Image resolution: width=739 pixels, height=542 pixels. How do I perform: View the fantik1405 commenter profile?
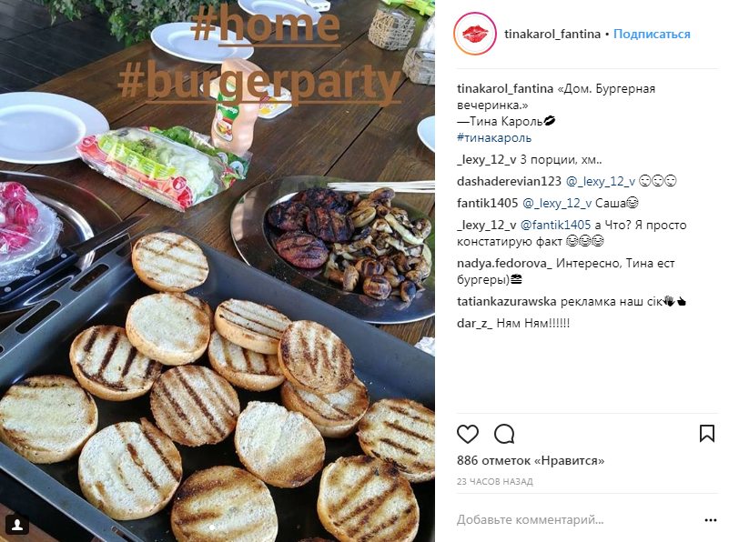487,204
